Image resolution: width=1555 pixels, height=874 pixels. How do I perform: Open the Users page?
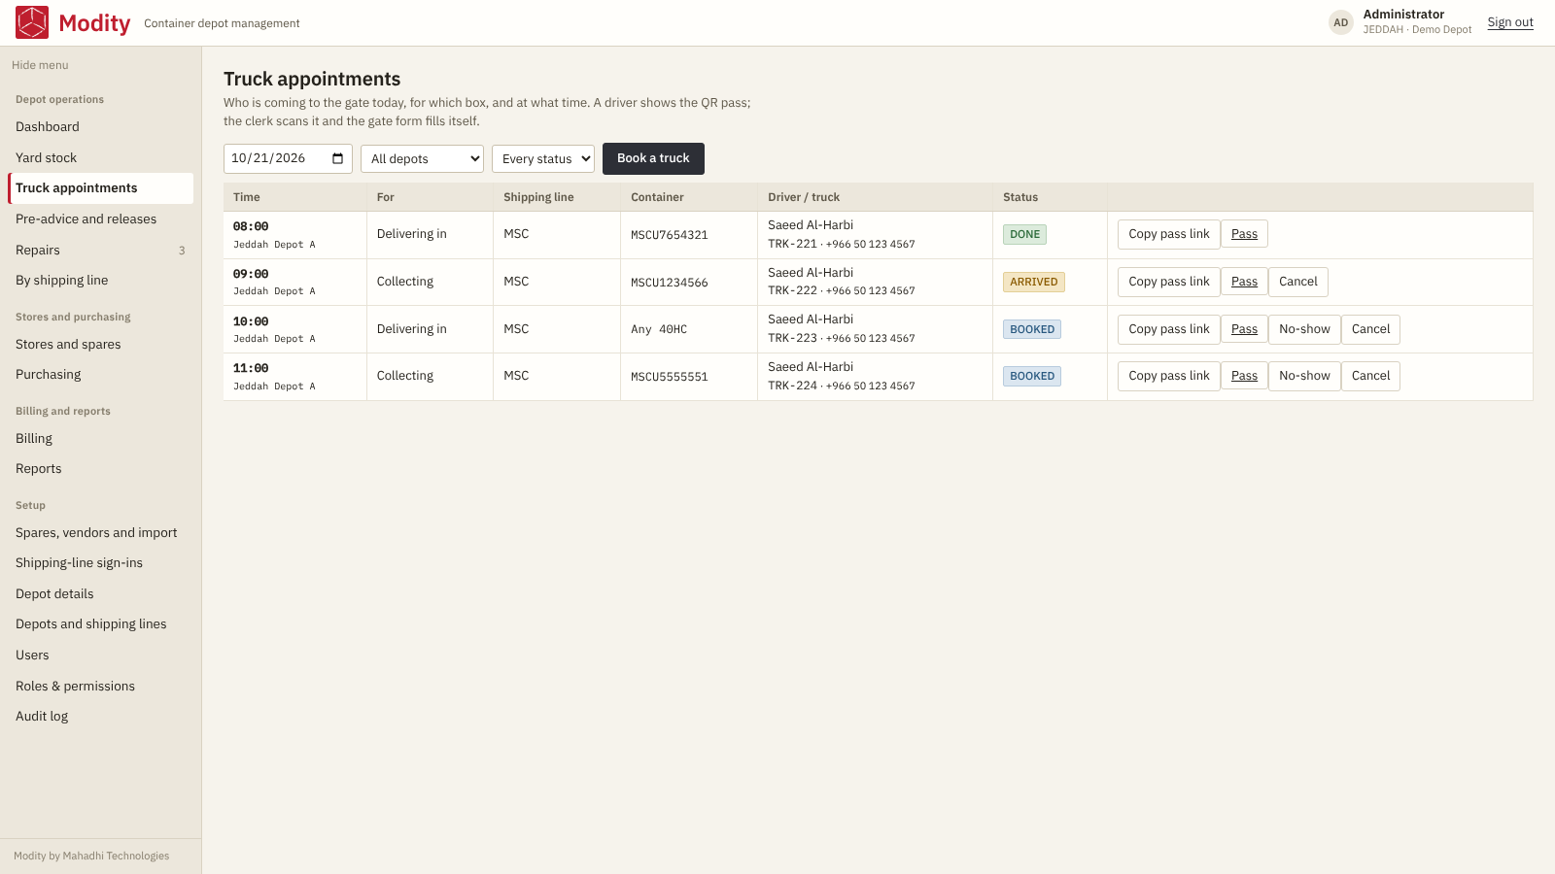click(x=101, y=655)
